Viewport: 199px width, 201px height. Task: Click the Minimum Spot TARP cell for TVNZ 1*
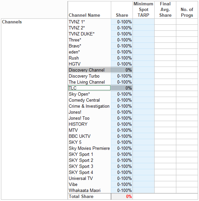pyautogui.click(x=144, y=22)
